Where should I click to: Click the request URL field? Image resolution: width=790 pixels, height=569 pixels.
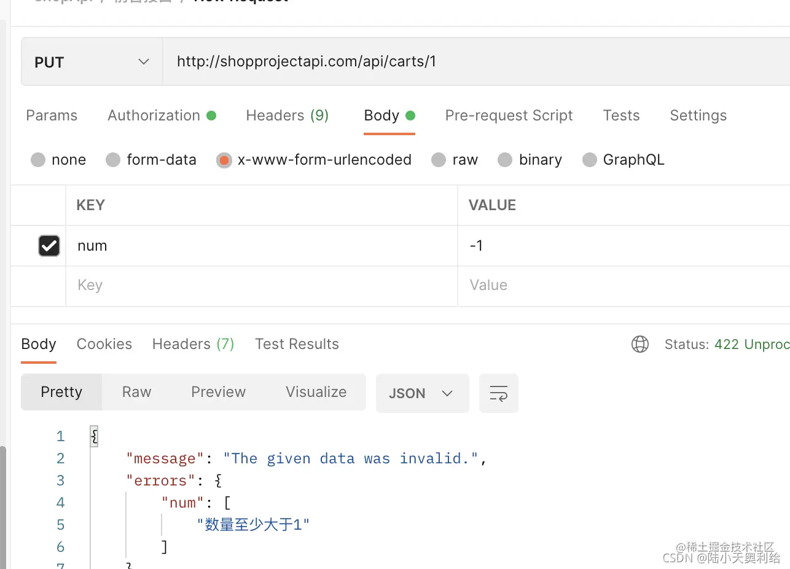[476, 62]
